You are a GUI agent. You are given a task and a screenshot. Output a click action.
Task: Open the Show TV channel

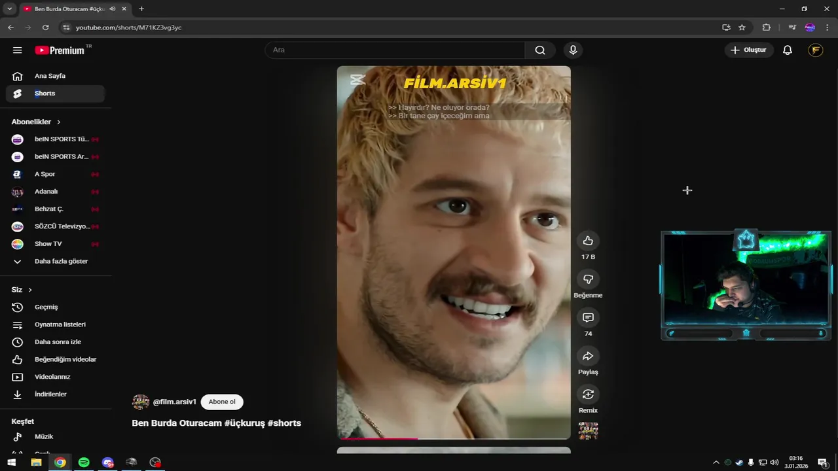(x=56, y=244)
